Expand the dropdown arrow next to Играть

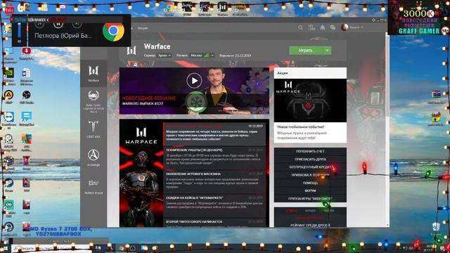328,50
